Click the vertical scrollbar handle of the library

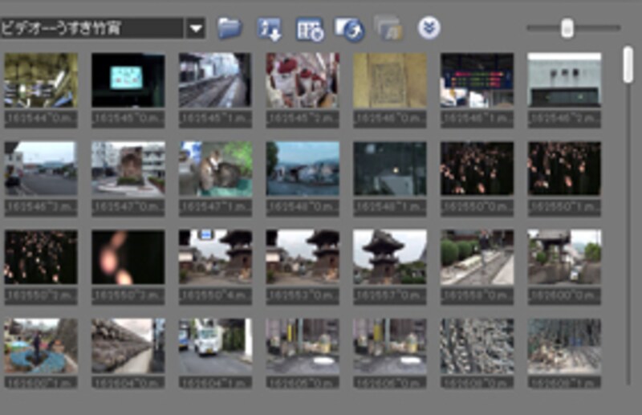(x=628, y=66)
